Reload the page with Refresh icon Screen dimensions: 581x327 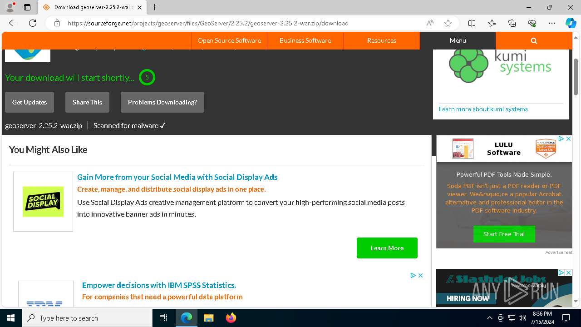(x=33, y=23)
